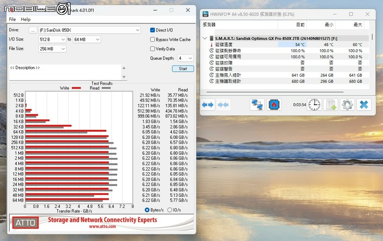Select the IO/s radio button
Image resolution: width=383 pixels, height=241 pixels.
[170, 210]
